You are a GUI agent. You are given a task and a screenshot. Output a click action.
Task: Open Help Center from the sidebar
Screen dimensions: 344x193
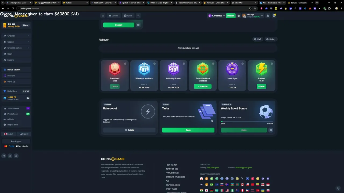pyautogui.click(x=17, y=125)
